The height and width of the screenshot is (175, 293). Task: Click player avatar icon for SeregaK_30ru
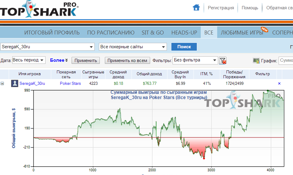(x=15, y=83)
